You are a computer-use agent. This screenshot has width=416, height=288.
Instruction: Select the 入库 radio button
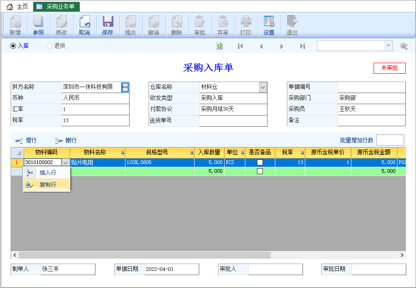pos(13,46)
